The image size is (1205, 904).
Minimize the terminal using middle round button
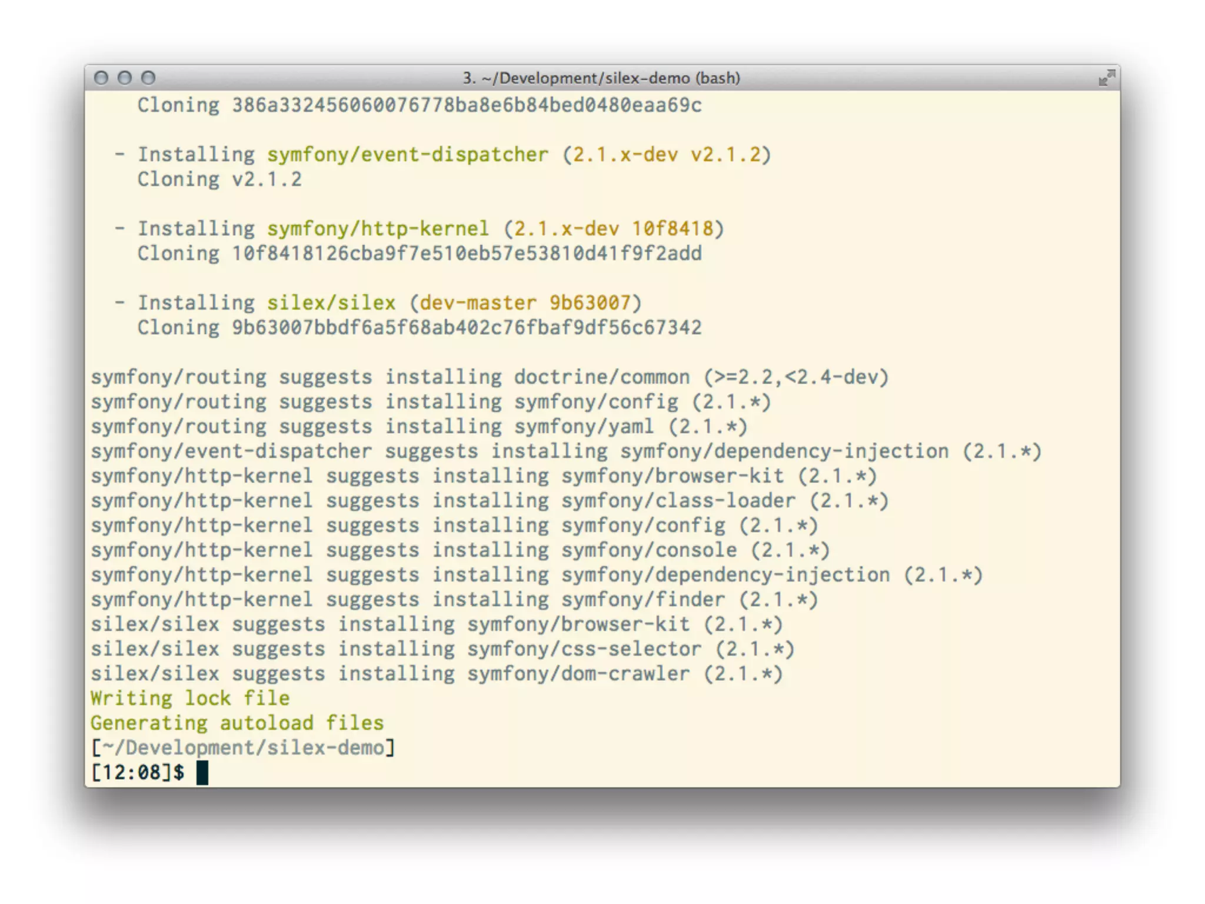pos(125,78)
